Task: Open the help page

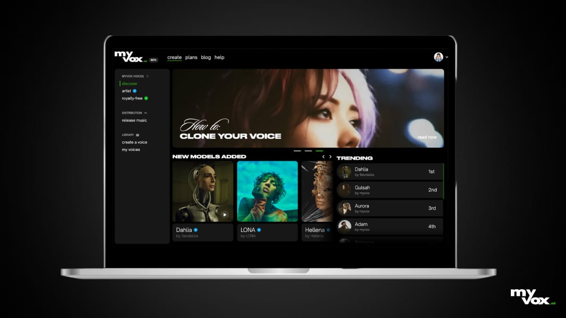Action: pos(219,57)
